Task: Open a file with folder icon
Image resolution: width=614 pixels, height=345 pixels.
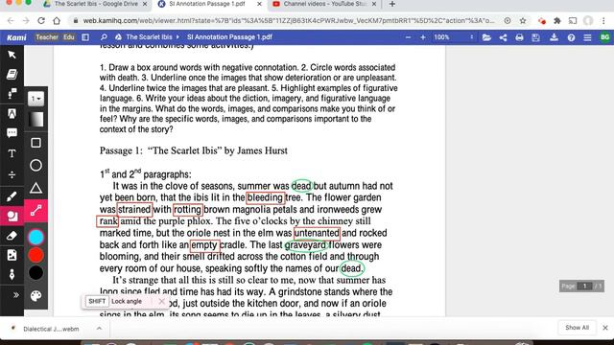Action: pyautogui.click(x=486, y=37)
